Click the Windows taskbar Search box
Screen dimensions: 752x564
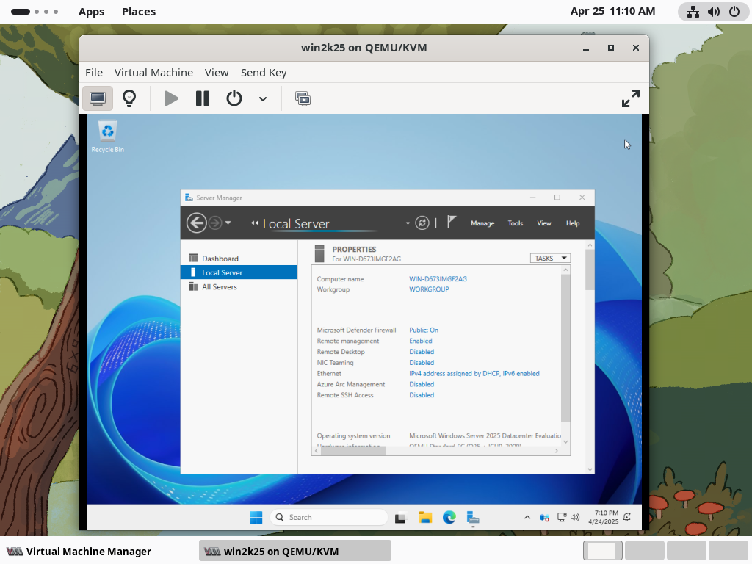click(329, 518)
